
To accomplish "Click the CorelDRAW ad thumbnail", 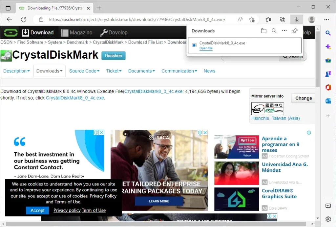I will click(x=237, y=199).
